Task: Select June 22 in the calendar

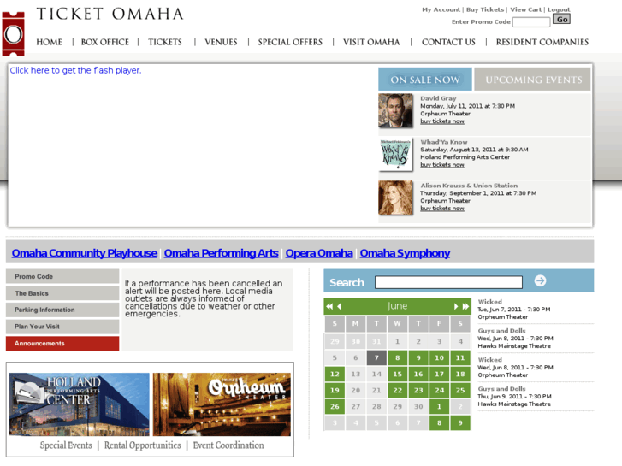Action: click(398, 390)
